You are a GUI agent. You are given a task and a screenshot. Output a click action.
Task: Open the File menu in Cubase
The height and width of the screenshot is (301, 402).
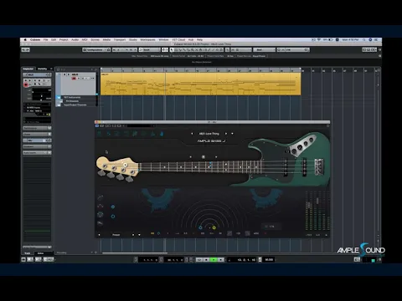[45, 40]
